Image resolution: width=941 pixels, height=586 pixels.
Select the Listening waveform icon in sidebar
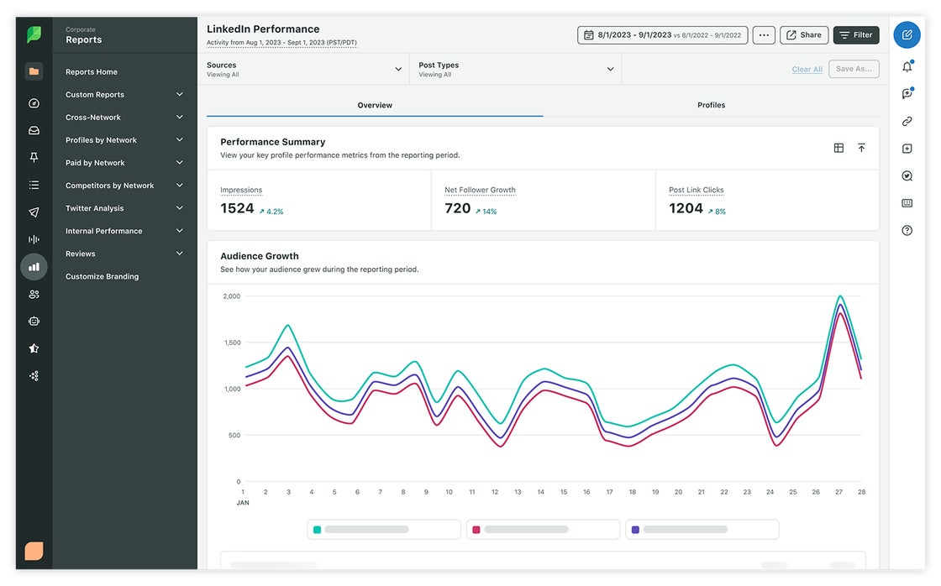click(34, 239)
